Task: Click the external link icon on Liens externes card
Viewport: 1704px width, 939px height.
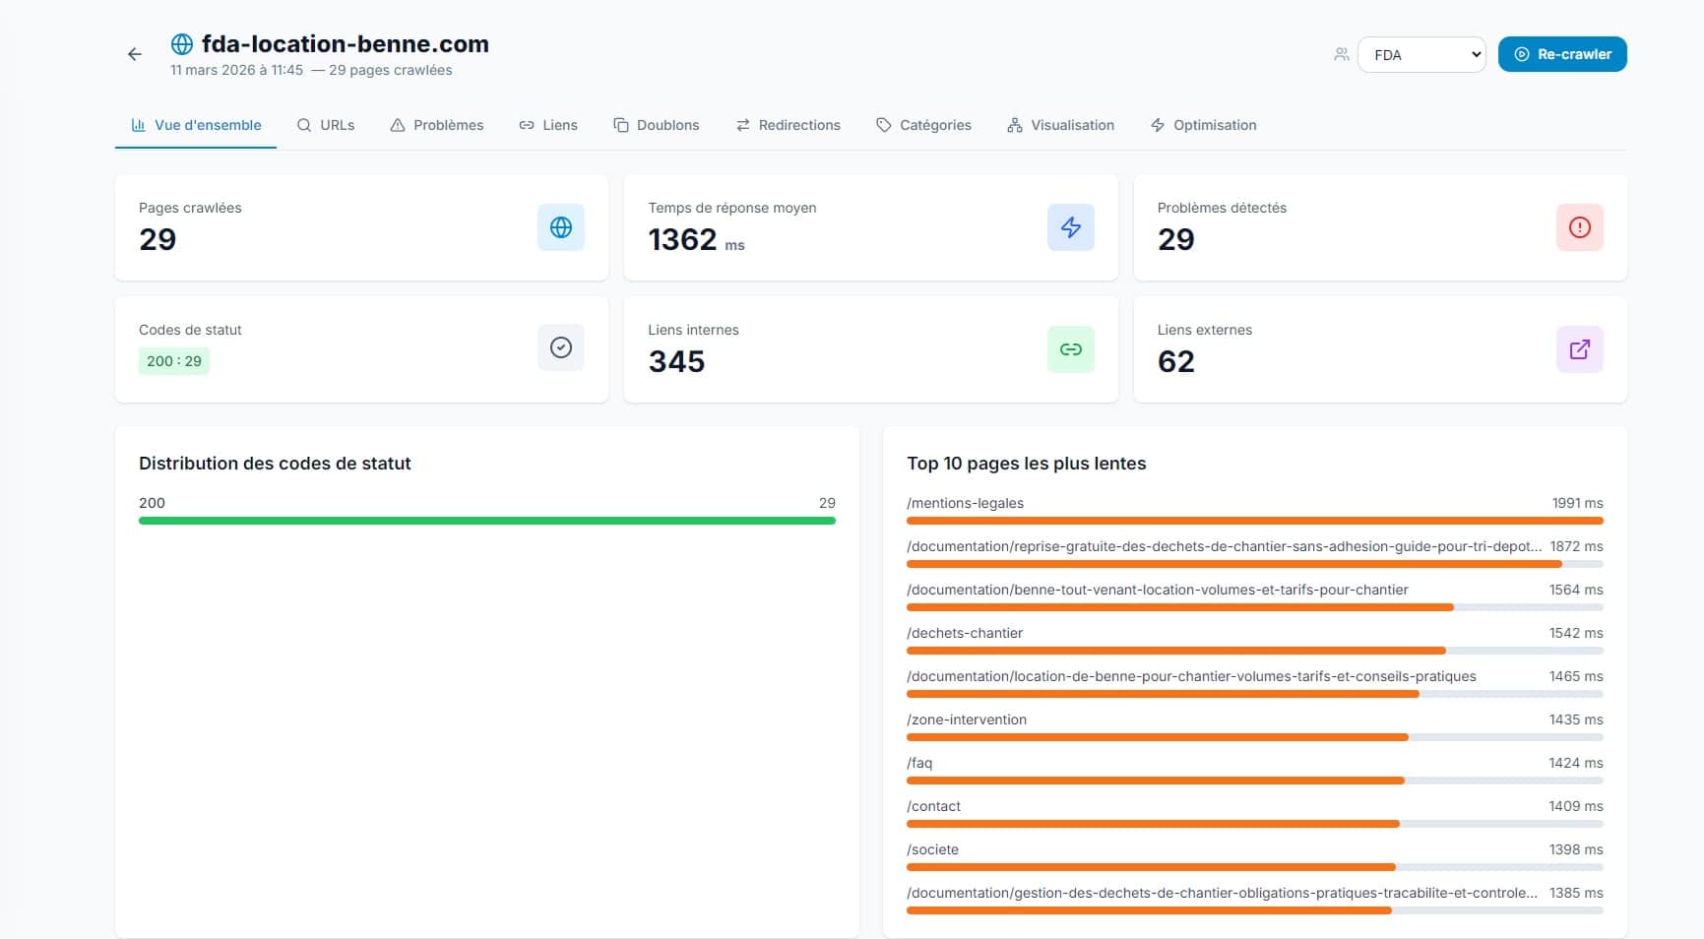Action: pos(1579,349)
